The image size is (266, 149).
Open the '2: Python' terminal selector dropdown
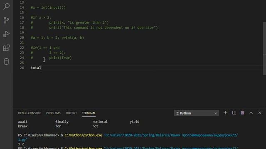(x=197, y=113)
